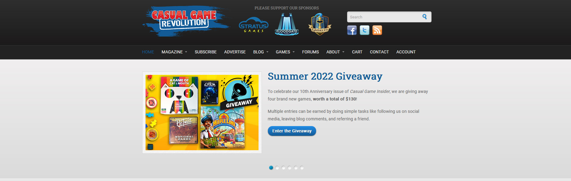Click the Enter the Giveaway button
This screenshot has width=571, height=181.
292,131
